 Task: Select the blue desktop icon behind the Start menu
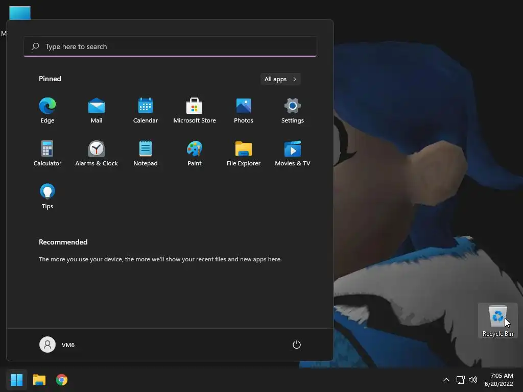pyautogui.click(x=20, y=13)
